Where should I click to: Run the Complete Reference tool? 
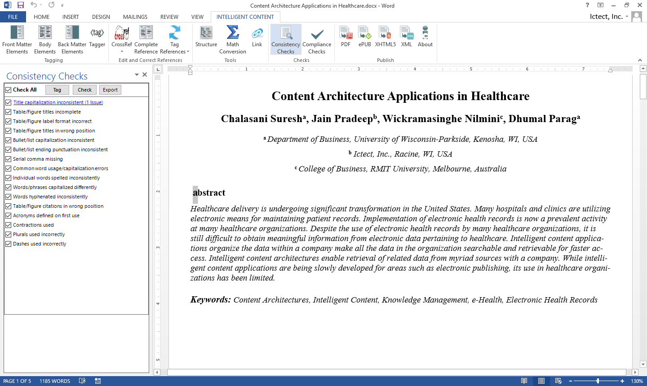pyautogui.click(x=146, y=39)
